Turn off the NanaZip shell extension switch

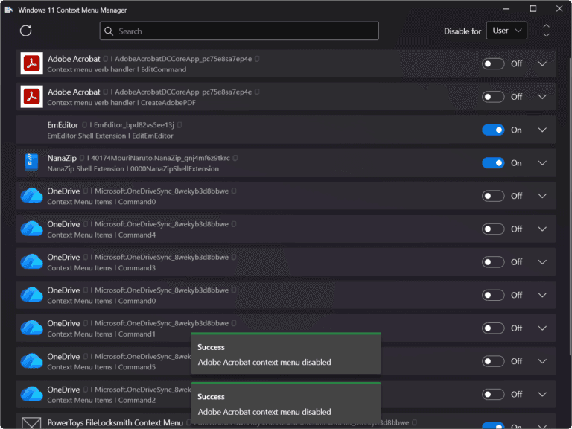click(493, 163)
